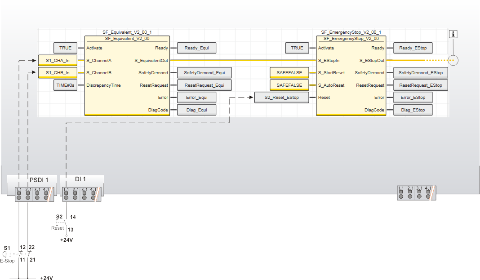Click terminal 1.1 of the PSDI 1 block

[19, 197]
